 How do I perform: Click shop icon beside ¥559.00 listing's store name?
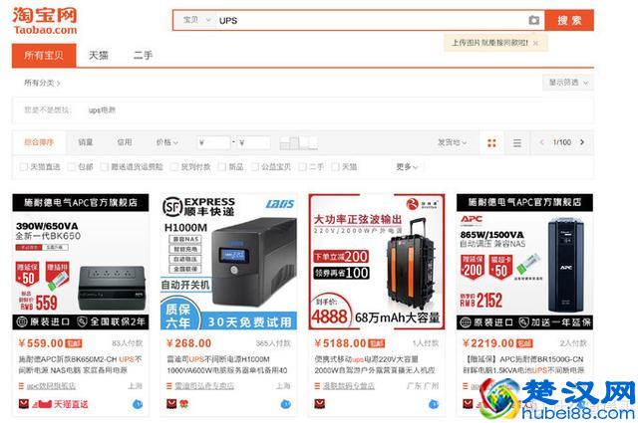(x=21, y=386)
